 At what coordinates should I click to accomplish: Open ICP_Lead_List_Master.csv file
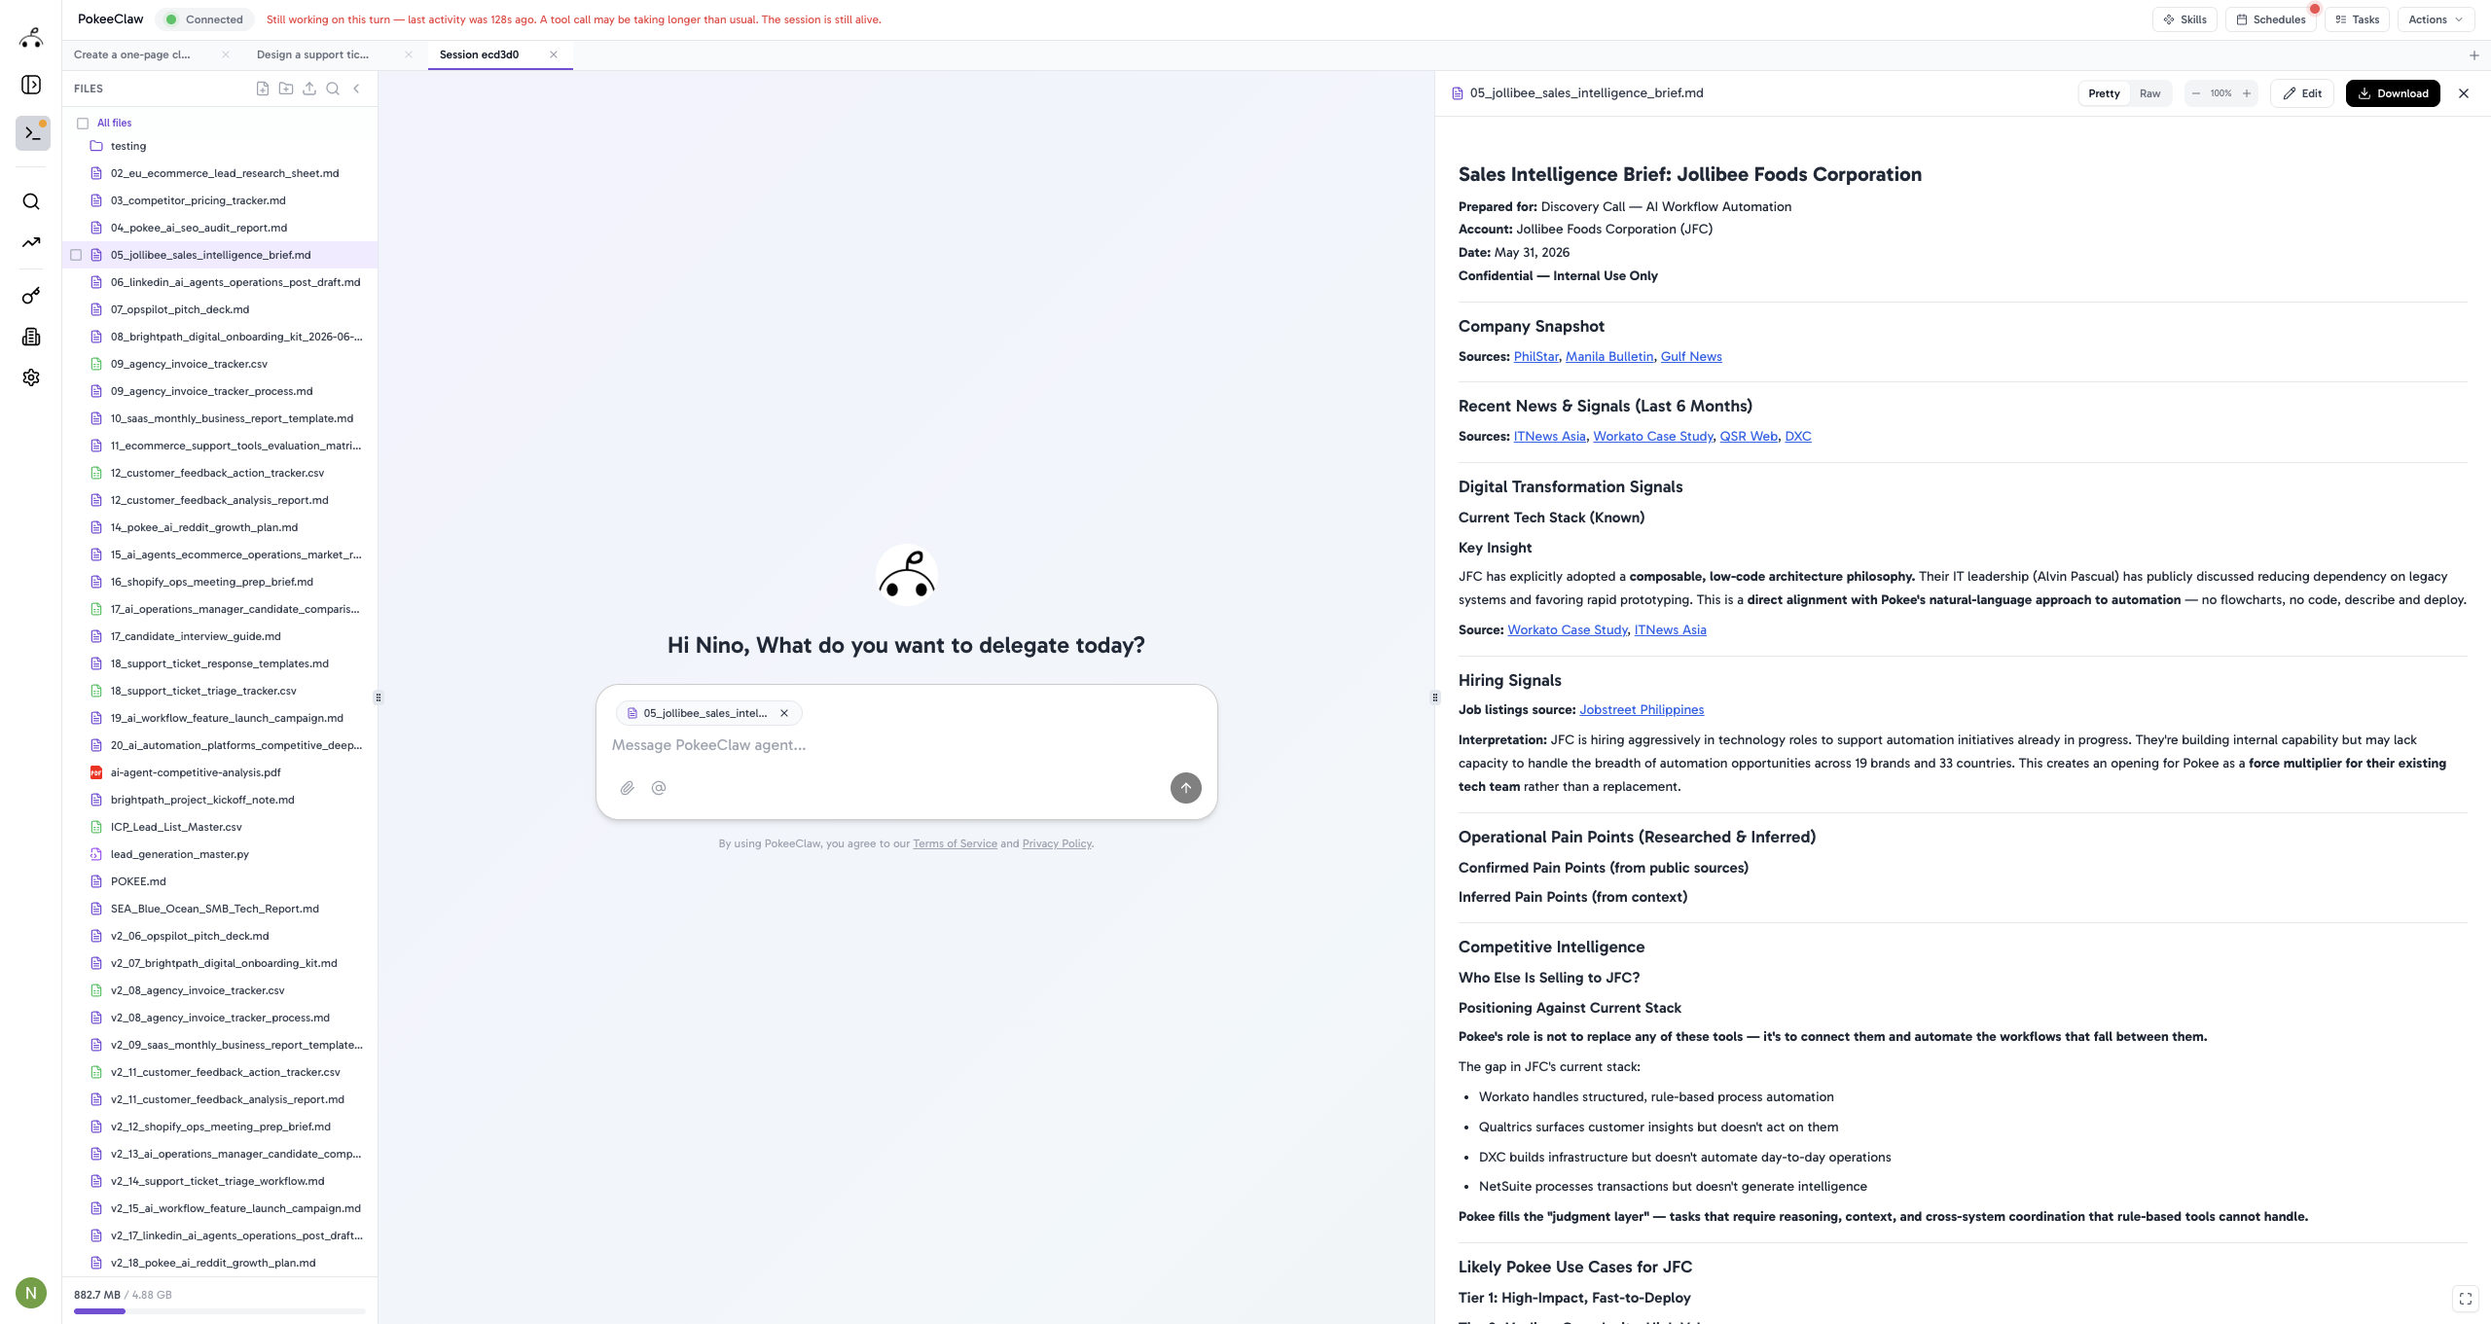coord(176,827)
